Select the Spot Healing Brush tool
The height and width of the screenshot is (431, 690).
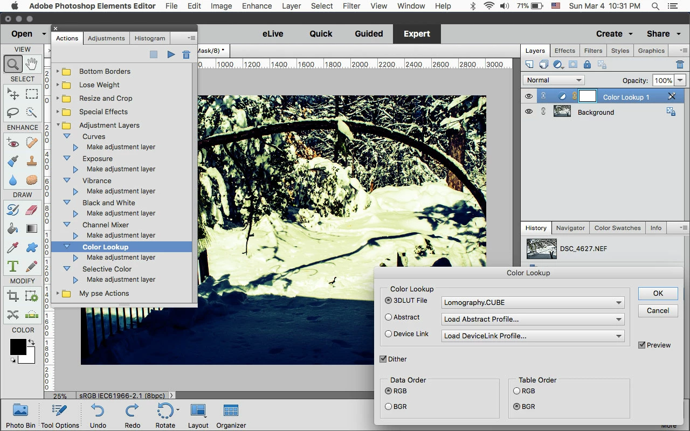point(32,143)
